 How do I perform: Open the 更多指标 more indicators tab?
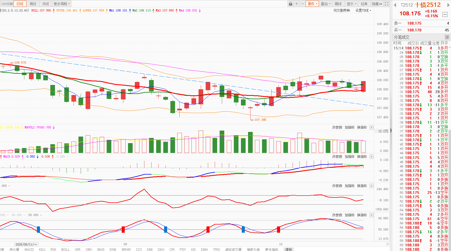click(272, 249)
